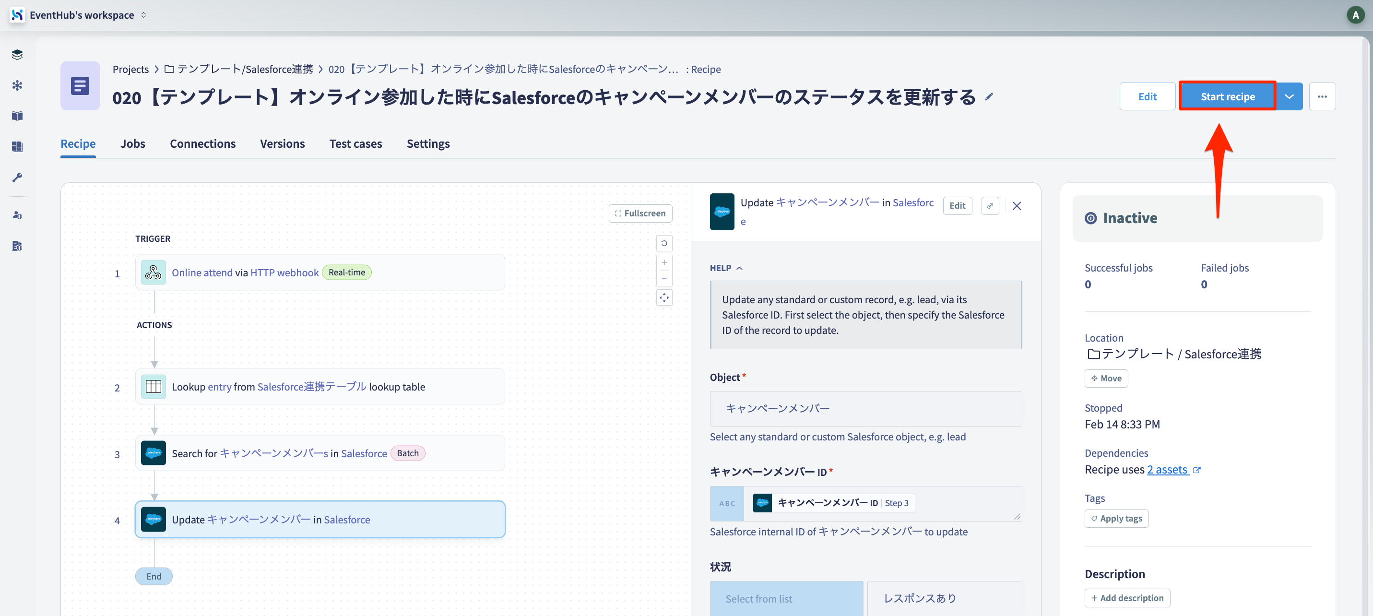Open the Object field キャンペーンメンバー
The height and width of the screenshot is (616, 1373).
tap(865, 409)
